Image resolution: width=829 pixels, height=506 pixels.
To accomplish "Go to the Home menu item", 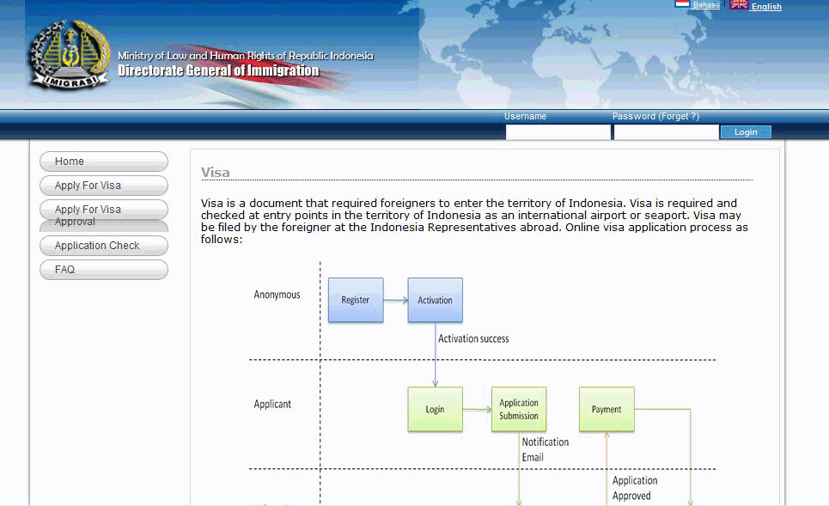I will pyautogui.click(x=103, y=162).
